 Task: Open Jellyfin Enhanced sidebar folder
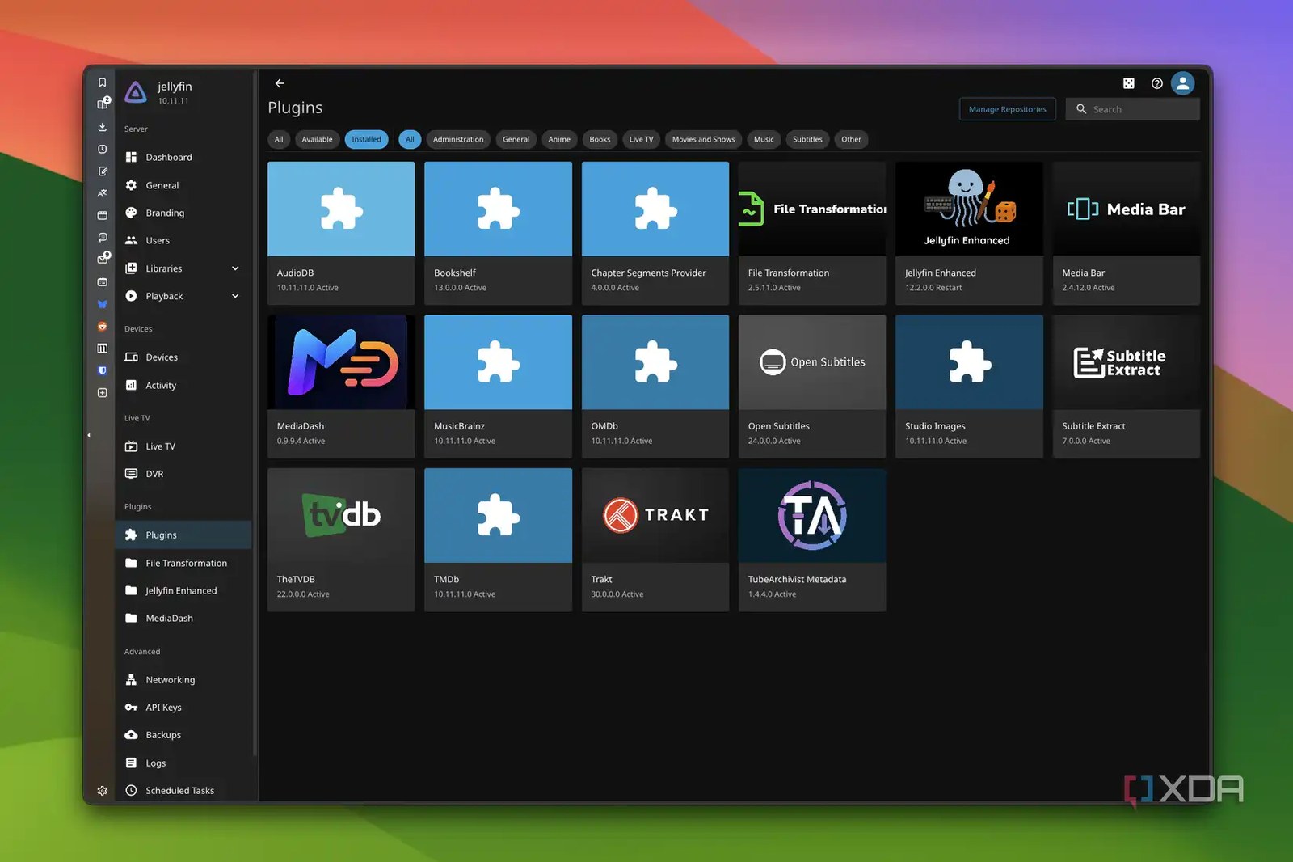click(183, 590)
